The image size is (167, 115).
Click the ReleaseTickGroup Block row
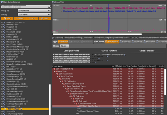[x=108, y=84]
